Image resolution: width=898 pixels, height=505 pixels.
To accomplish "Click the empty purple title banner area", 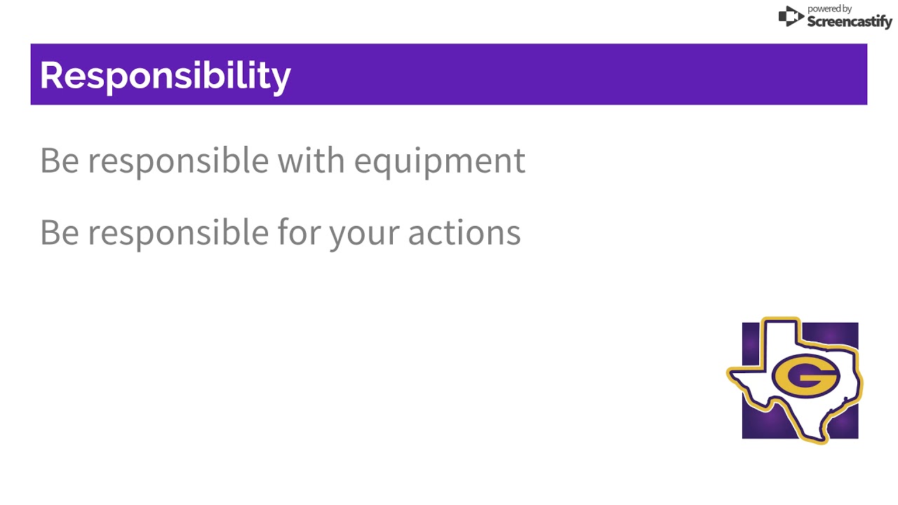I will coord(575,74).
